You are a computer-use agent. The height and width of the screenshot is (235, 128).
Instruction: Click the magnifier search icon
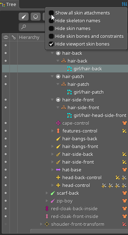click(24, 27)
